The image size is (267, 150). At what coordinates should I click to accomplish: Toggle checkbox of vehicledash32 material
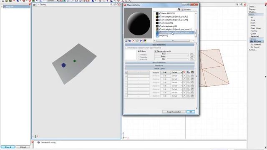coord(160,23)
